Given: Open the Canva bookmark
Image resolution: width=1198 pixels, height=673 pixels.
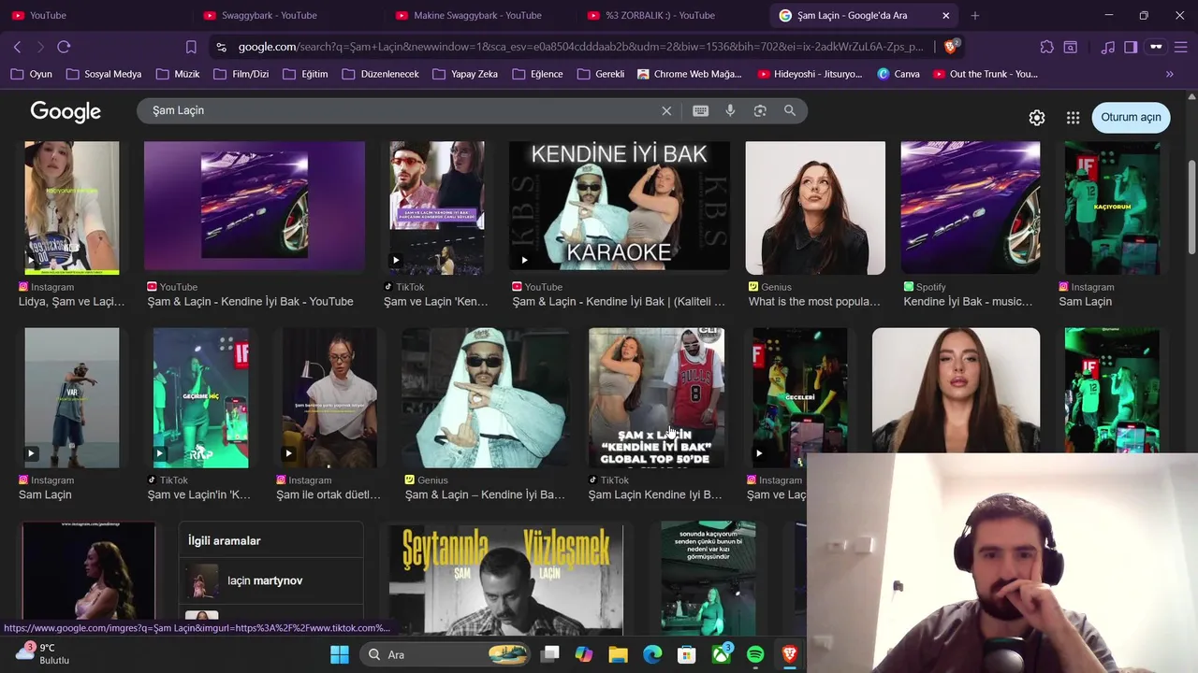Looking at the screenshot, I should pos(898,74).
